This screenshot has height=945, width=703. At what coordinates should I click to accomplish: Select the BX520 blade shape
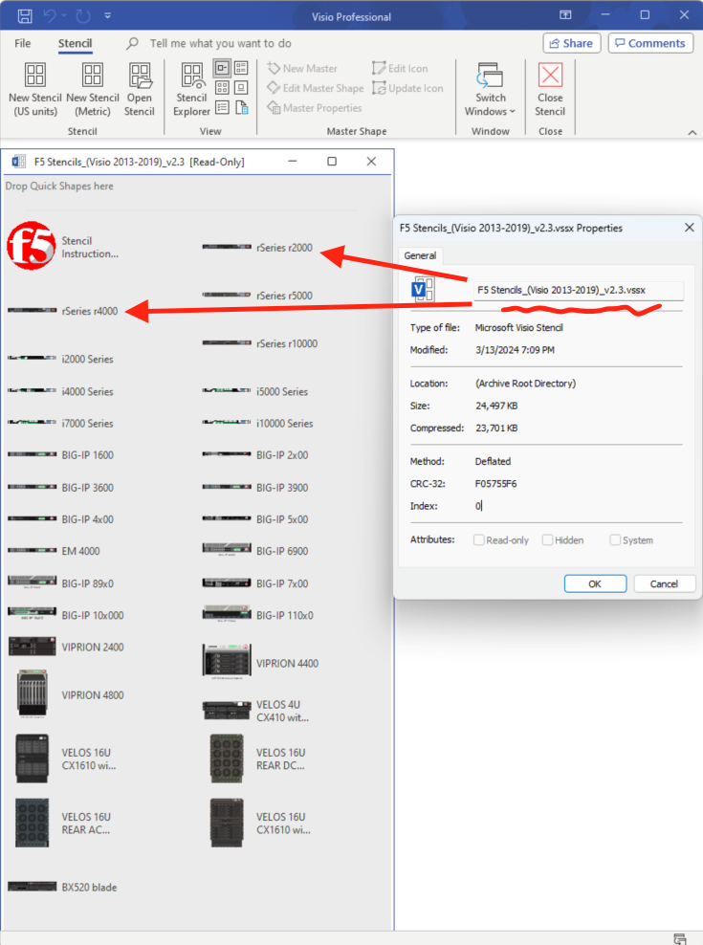(x=62, y=887)
